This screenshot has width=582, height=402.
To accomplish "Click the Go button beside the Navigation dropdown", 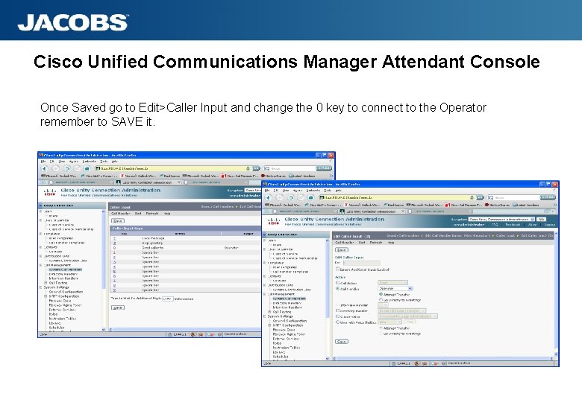I will [542, 220].
